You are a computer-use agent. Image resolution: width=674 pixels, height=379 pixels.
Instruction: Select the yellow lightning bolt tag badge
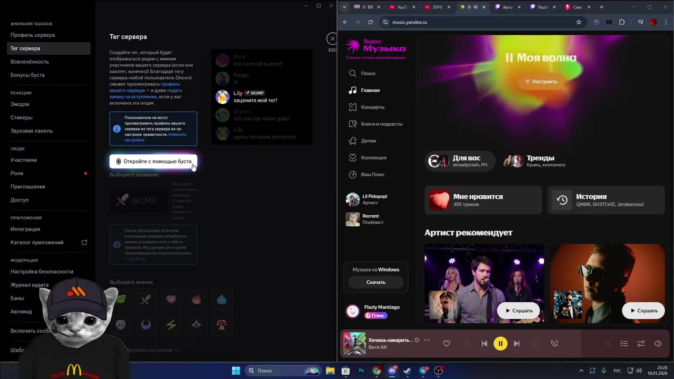[x=171, y=325]
